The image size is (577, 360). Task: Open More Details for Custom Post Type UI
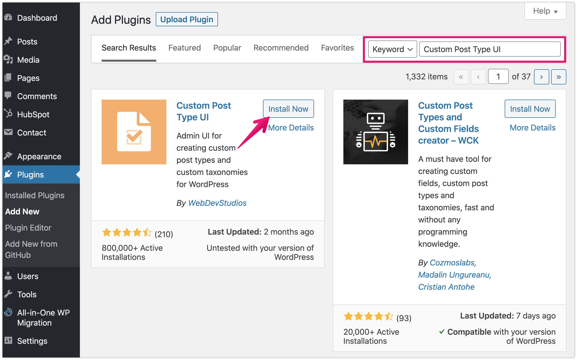(291, 128)
